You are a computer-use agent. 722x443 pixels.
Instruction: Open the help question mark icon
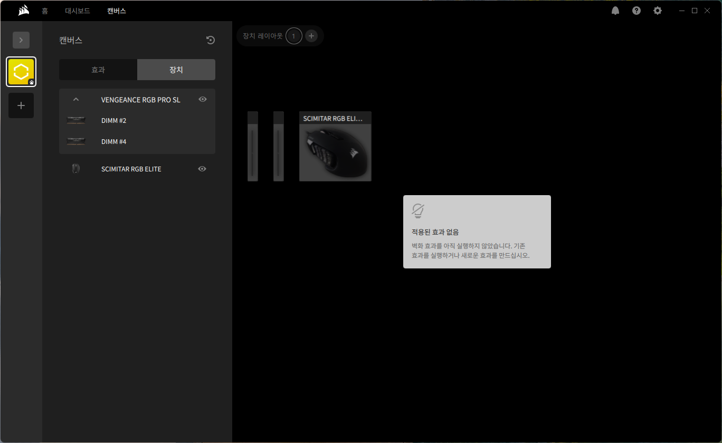click(x=636, y=11)
